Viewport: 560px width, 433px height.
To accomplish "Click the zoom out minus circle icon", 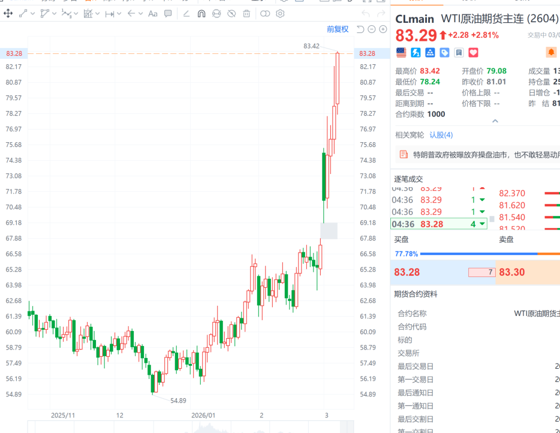I will [x=372, y=29].
